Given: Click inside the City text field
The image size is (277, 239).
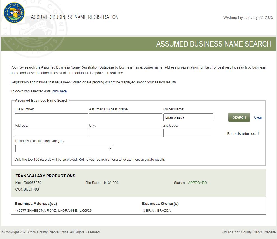Looking at the screenshot, I should 126,133.
